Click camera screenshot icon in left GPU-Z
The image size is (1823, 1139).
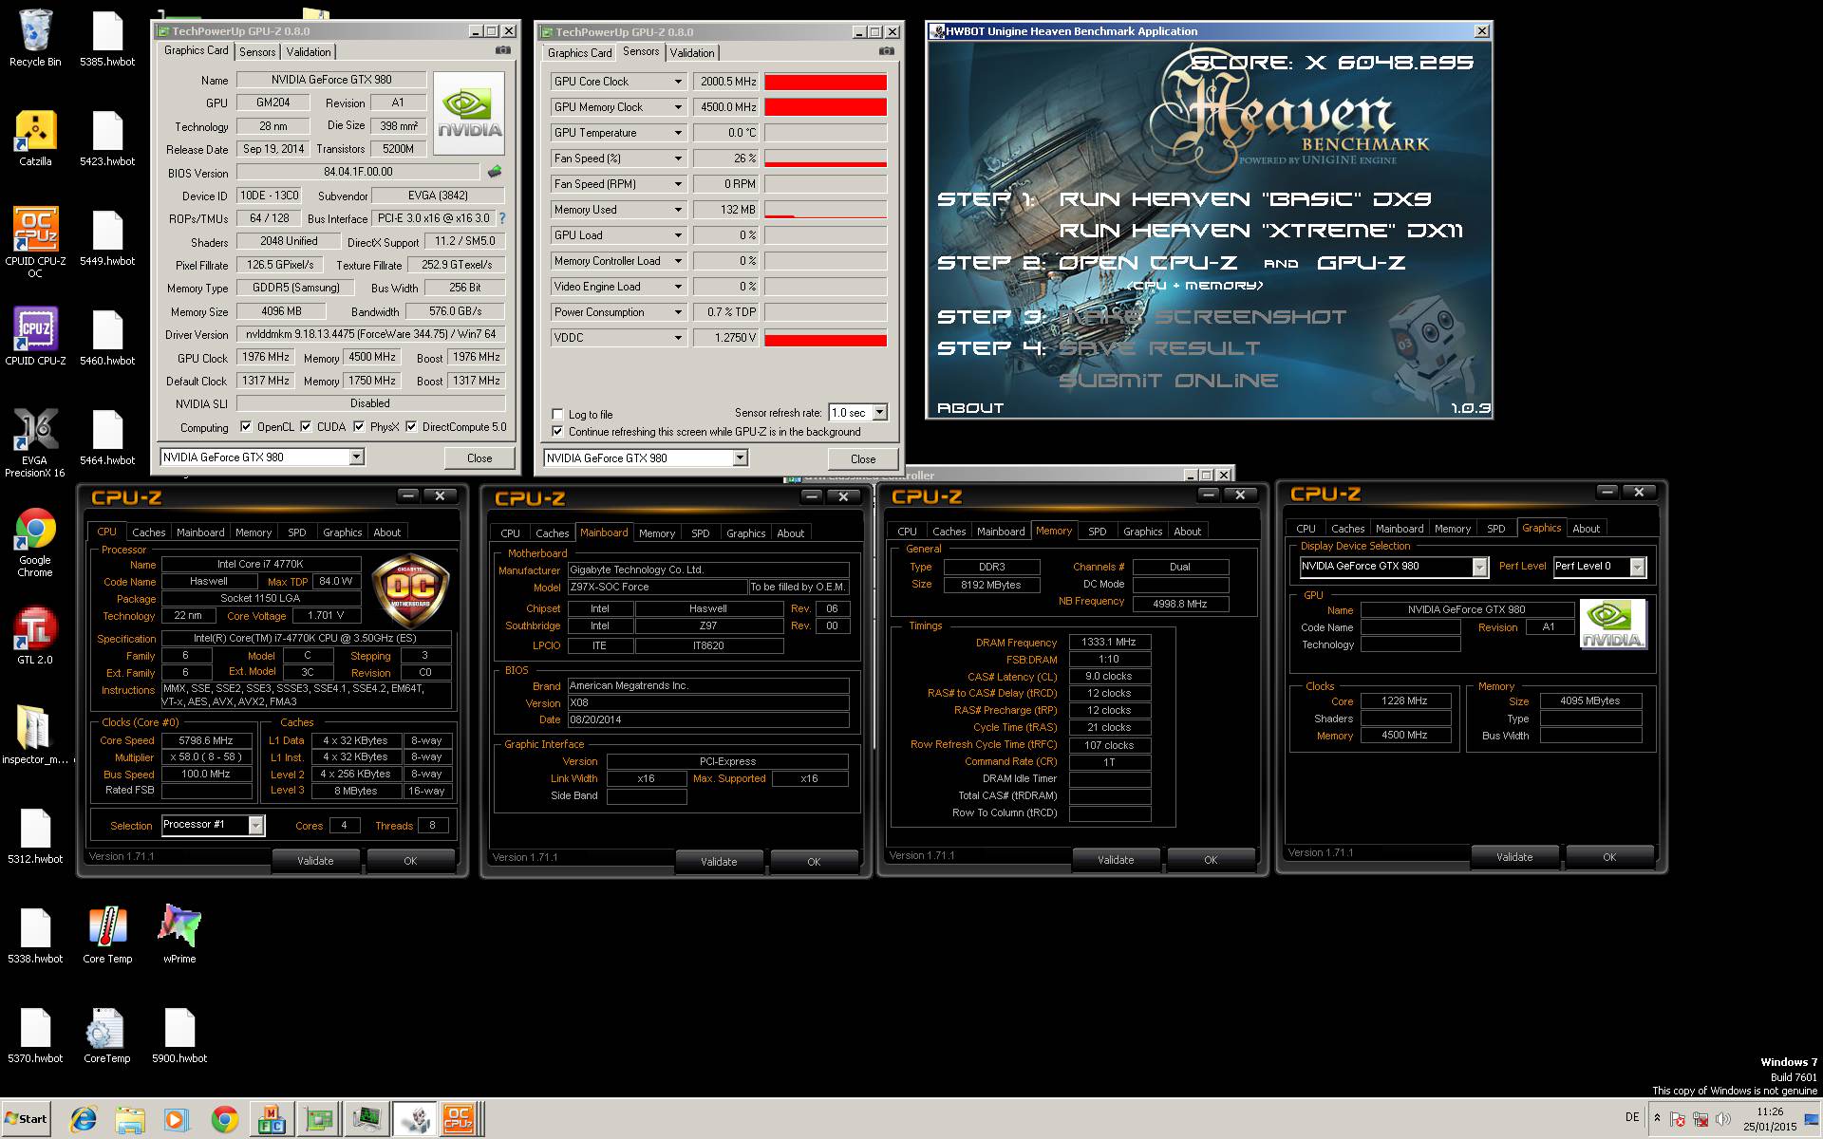503,50
